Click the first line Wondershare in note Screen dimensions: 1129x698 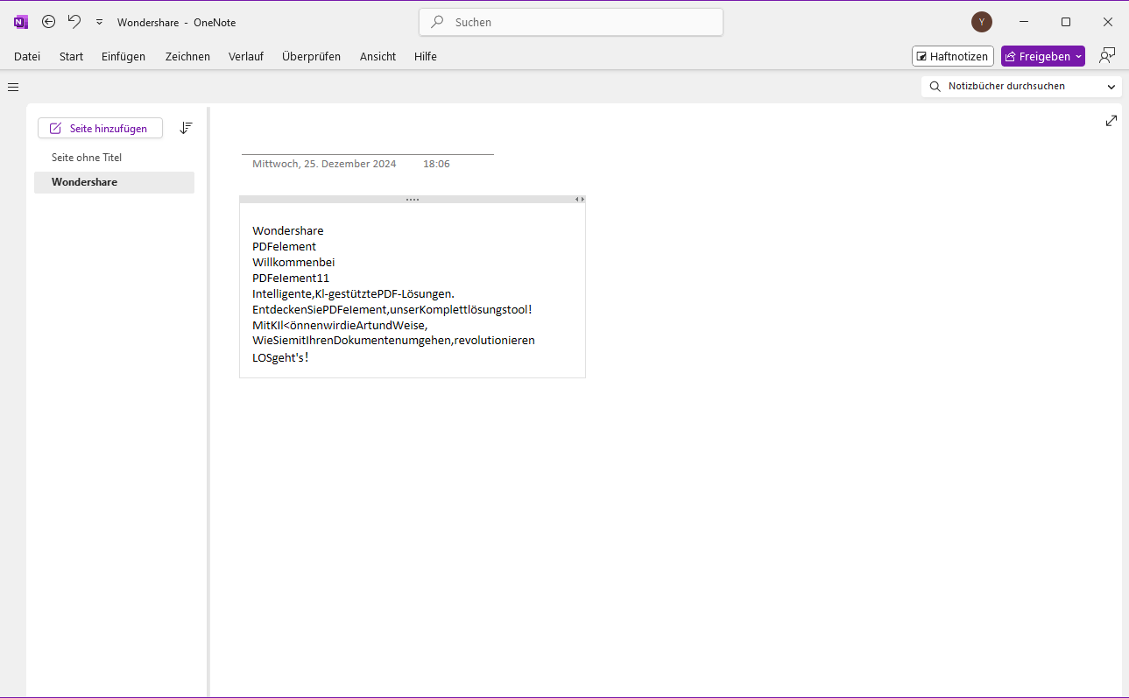click(x=288, y=230)
